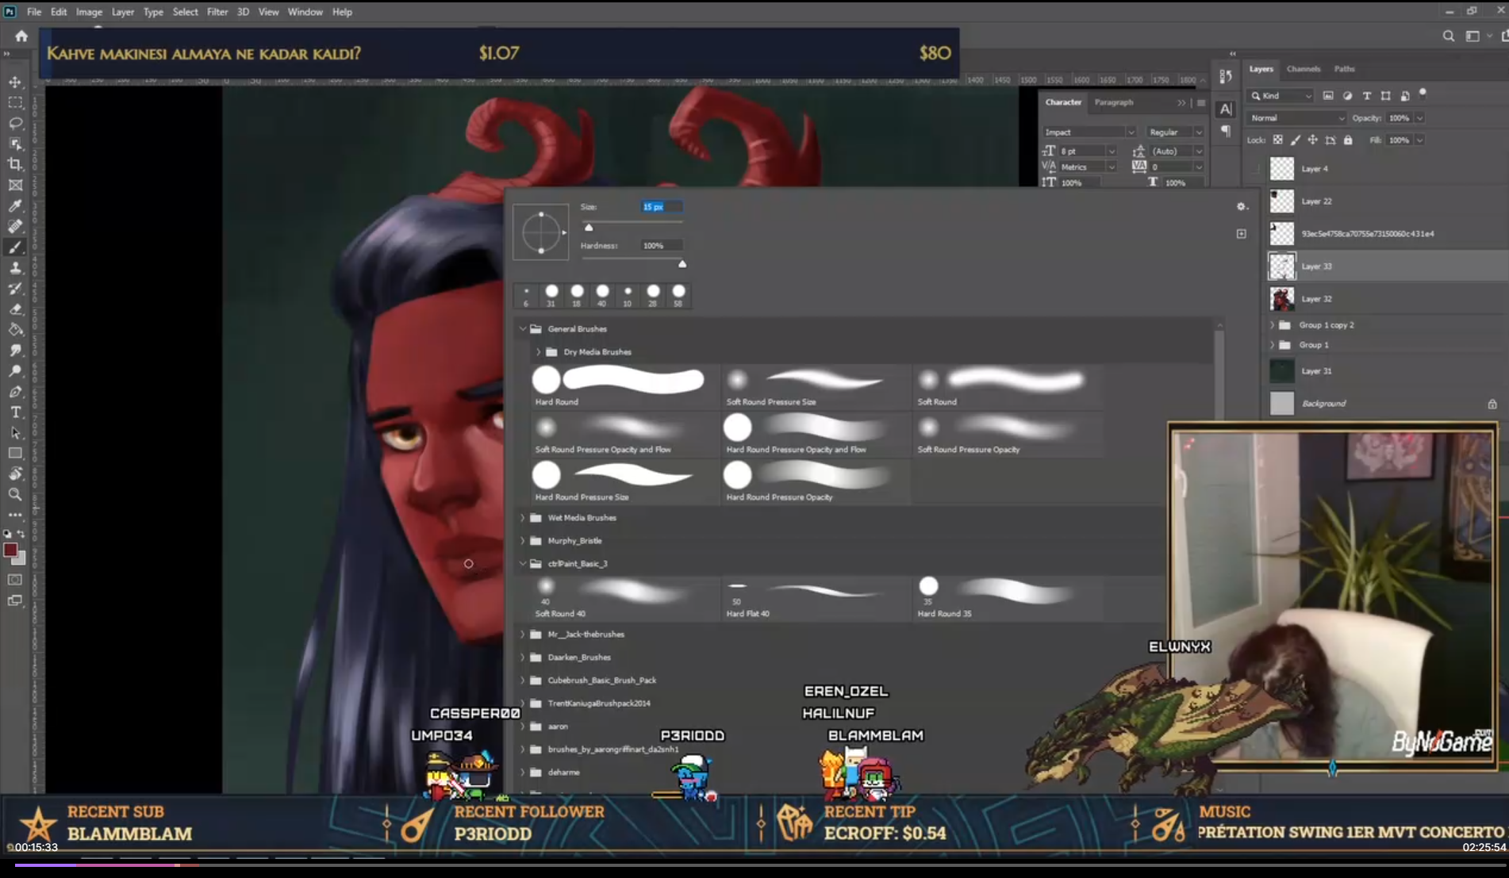Select the Smudge tool
Viewport: 1509px width, 878px height.
15,351
